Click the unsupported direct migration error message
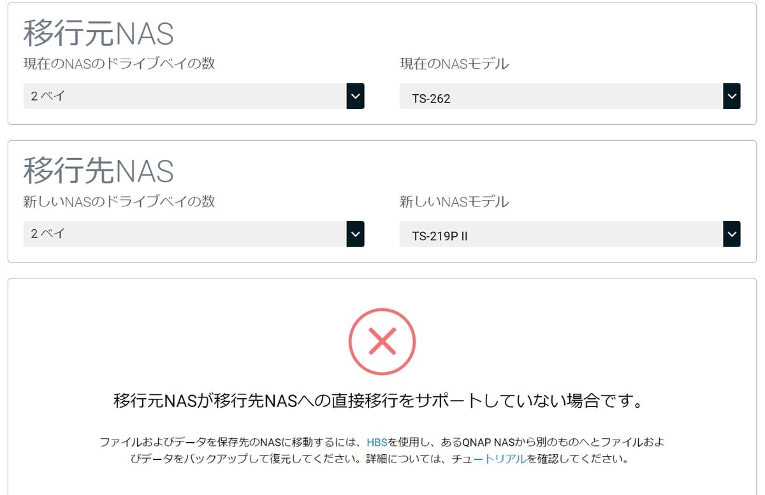This screenshot has height=495, width=765. click(382, 401)
